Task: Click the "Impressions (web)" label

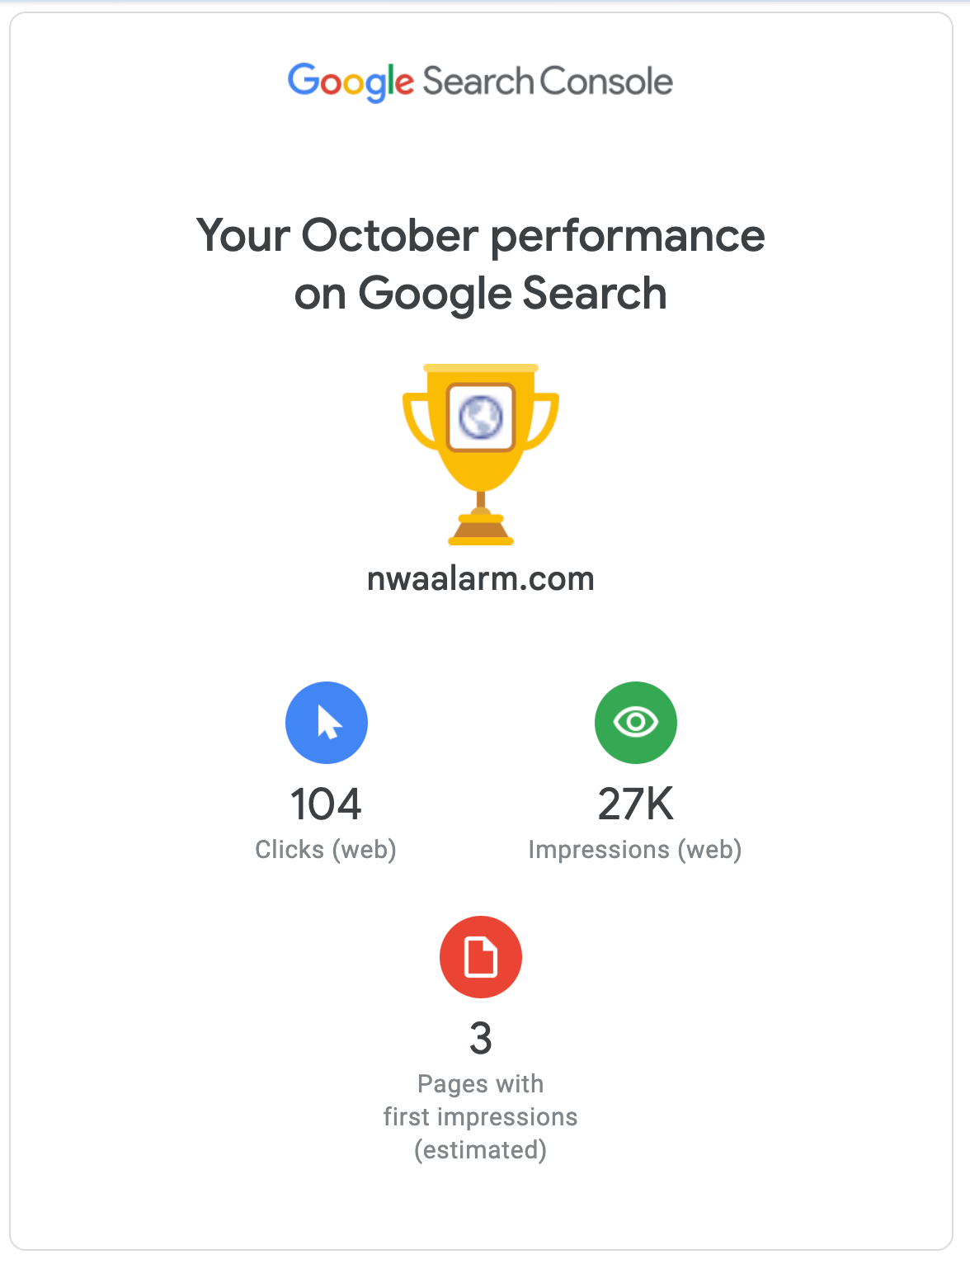Action: (635, 850)
